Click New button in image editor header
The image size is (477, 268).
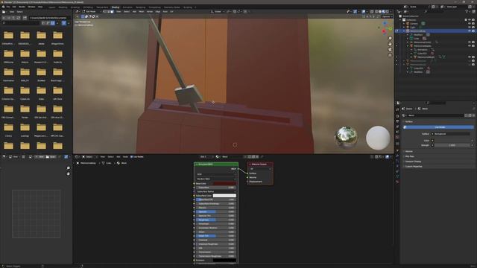(x=40, y=157)
